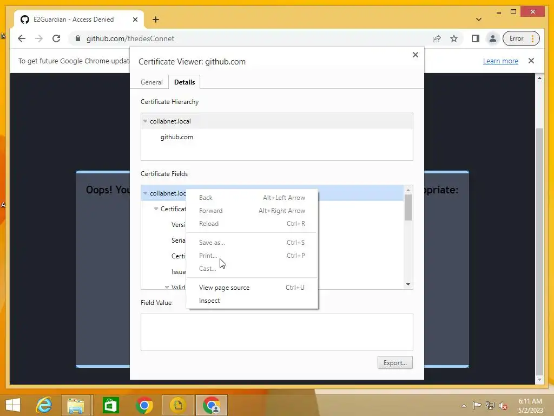Choose View page source
The width and height of the screenshot is (554, 416).
[x=252, y=287]
